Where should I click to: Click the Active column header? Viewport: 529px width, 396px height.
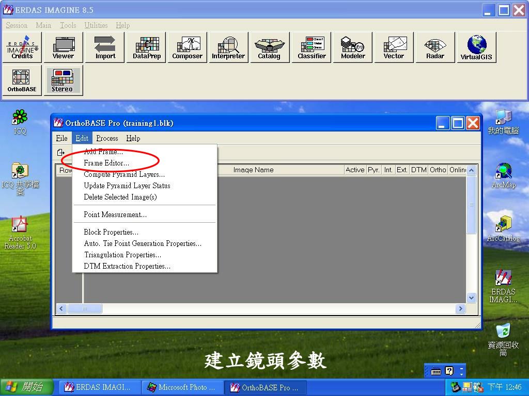(355, 170)
